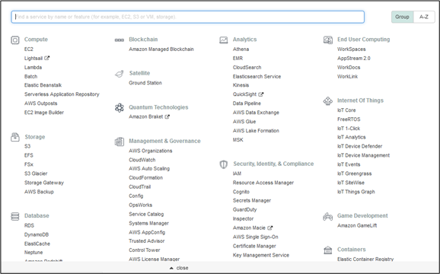Click external link icon beside QuickSight
Image resolution: width=440 pixels, height=274 pixels.
pyautogui.click(x=261, y=94)
